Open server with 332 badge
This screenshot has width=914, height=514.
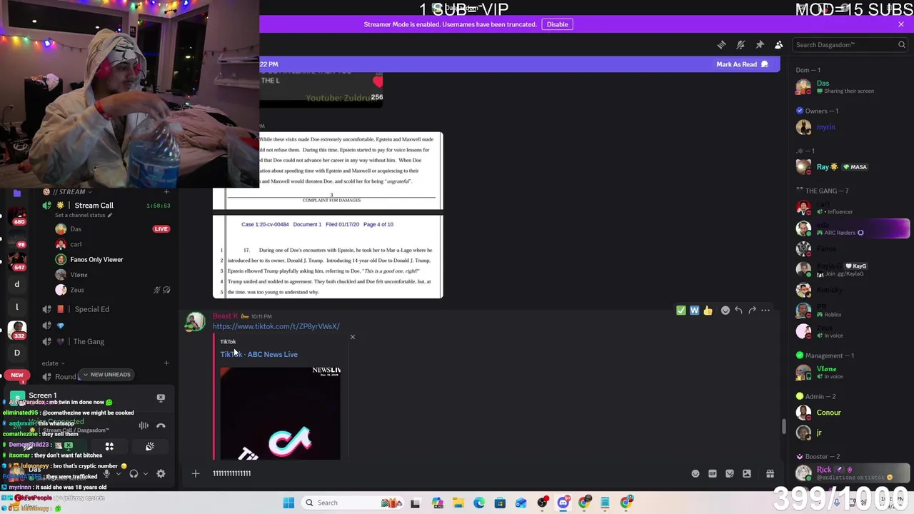point(17,330)
